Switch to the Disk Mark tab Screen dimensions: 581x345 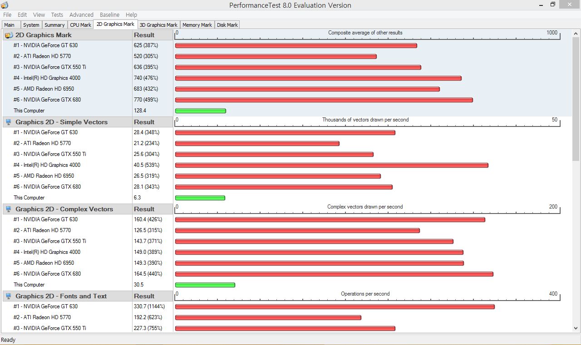point(227,25)
